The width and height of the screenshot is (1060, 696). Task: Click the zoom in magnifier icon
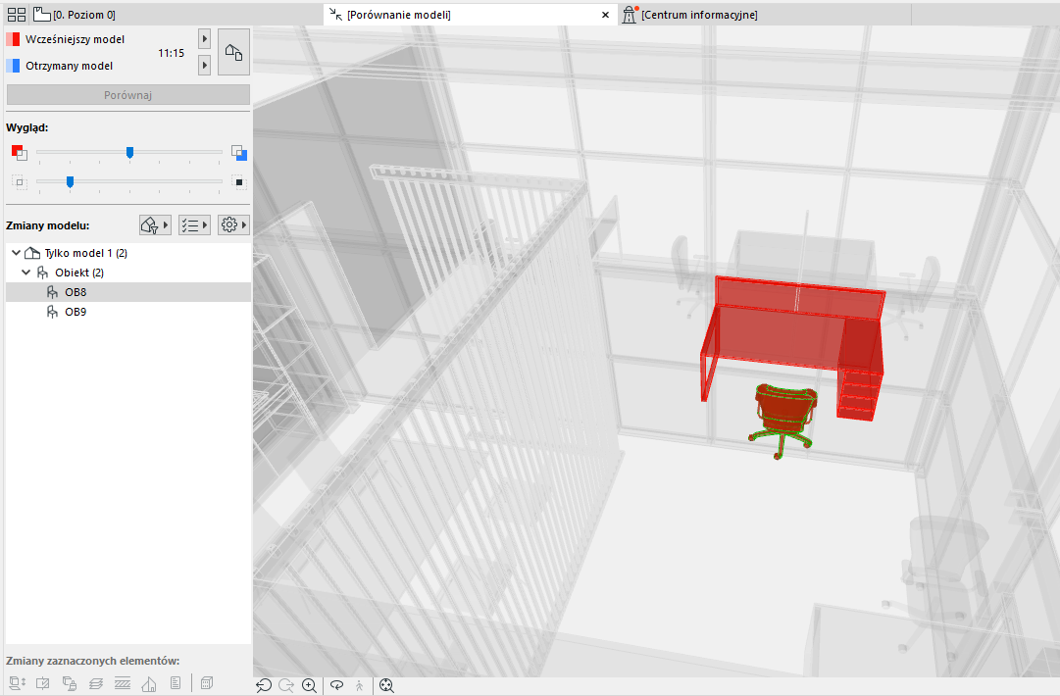(x=309, y=686)
